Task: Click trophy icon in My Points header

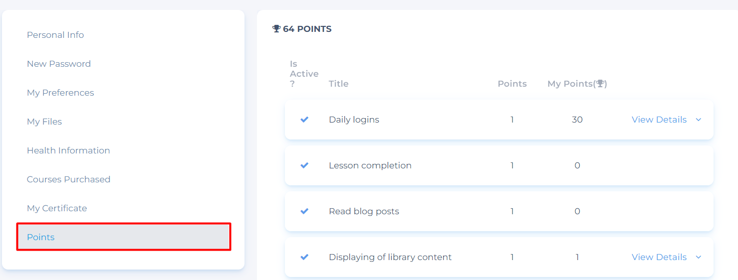Action: 600,84
